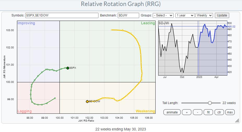242x132 pixels.
Task: Select the $SPX green head marker
Action: 68,68
